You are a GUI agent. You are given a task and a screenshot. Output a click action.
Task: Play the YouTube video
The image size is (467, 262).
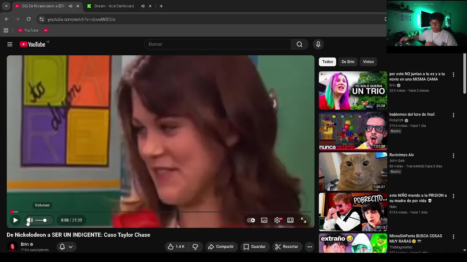point(15,220)
